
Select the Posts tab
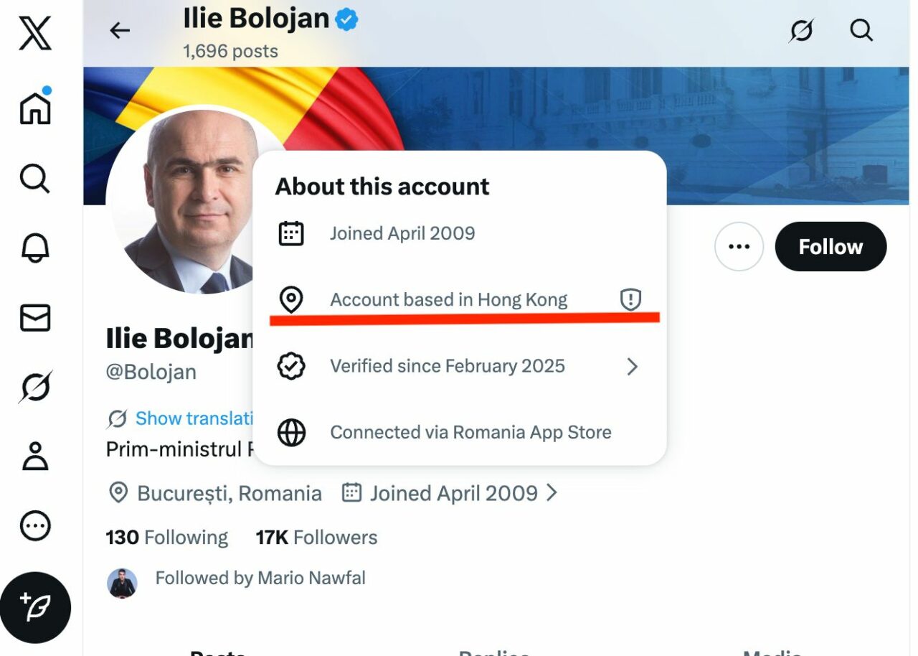(x=219, y=652)
